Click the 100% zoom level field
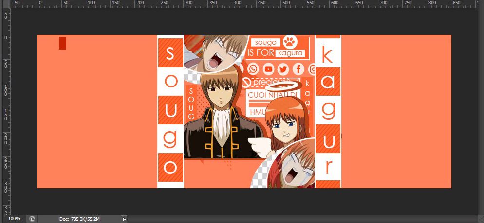The width and height of the screenshot is (484, 223). (x=14, y=219)
